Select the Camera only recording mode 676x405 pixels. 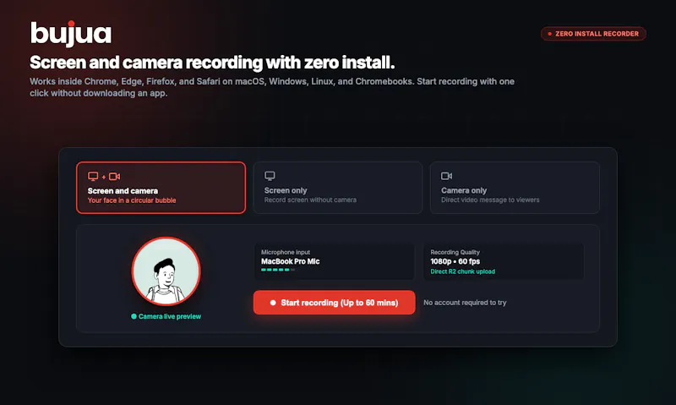515,188
